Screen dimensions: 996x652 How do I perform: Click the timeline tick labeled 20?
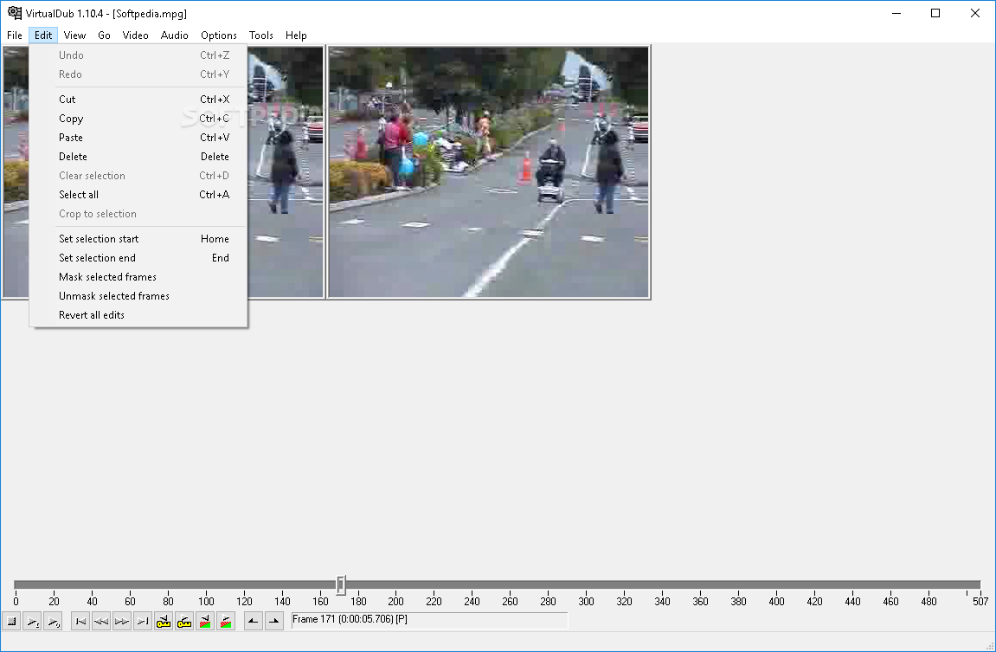tap(54, 601)
